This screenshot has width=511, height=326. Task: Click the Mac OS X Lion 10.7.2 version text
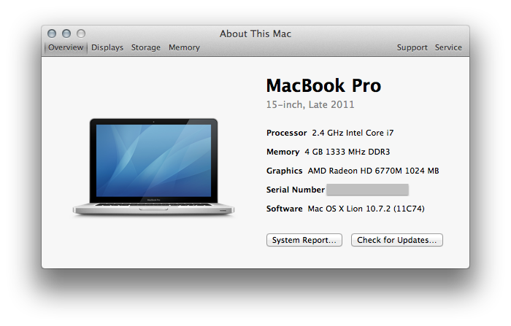pyautogui.click(x=366, y=209)
